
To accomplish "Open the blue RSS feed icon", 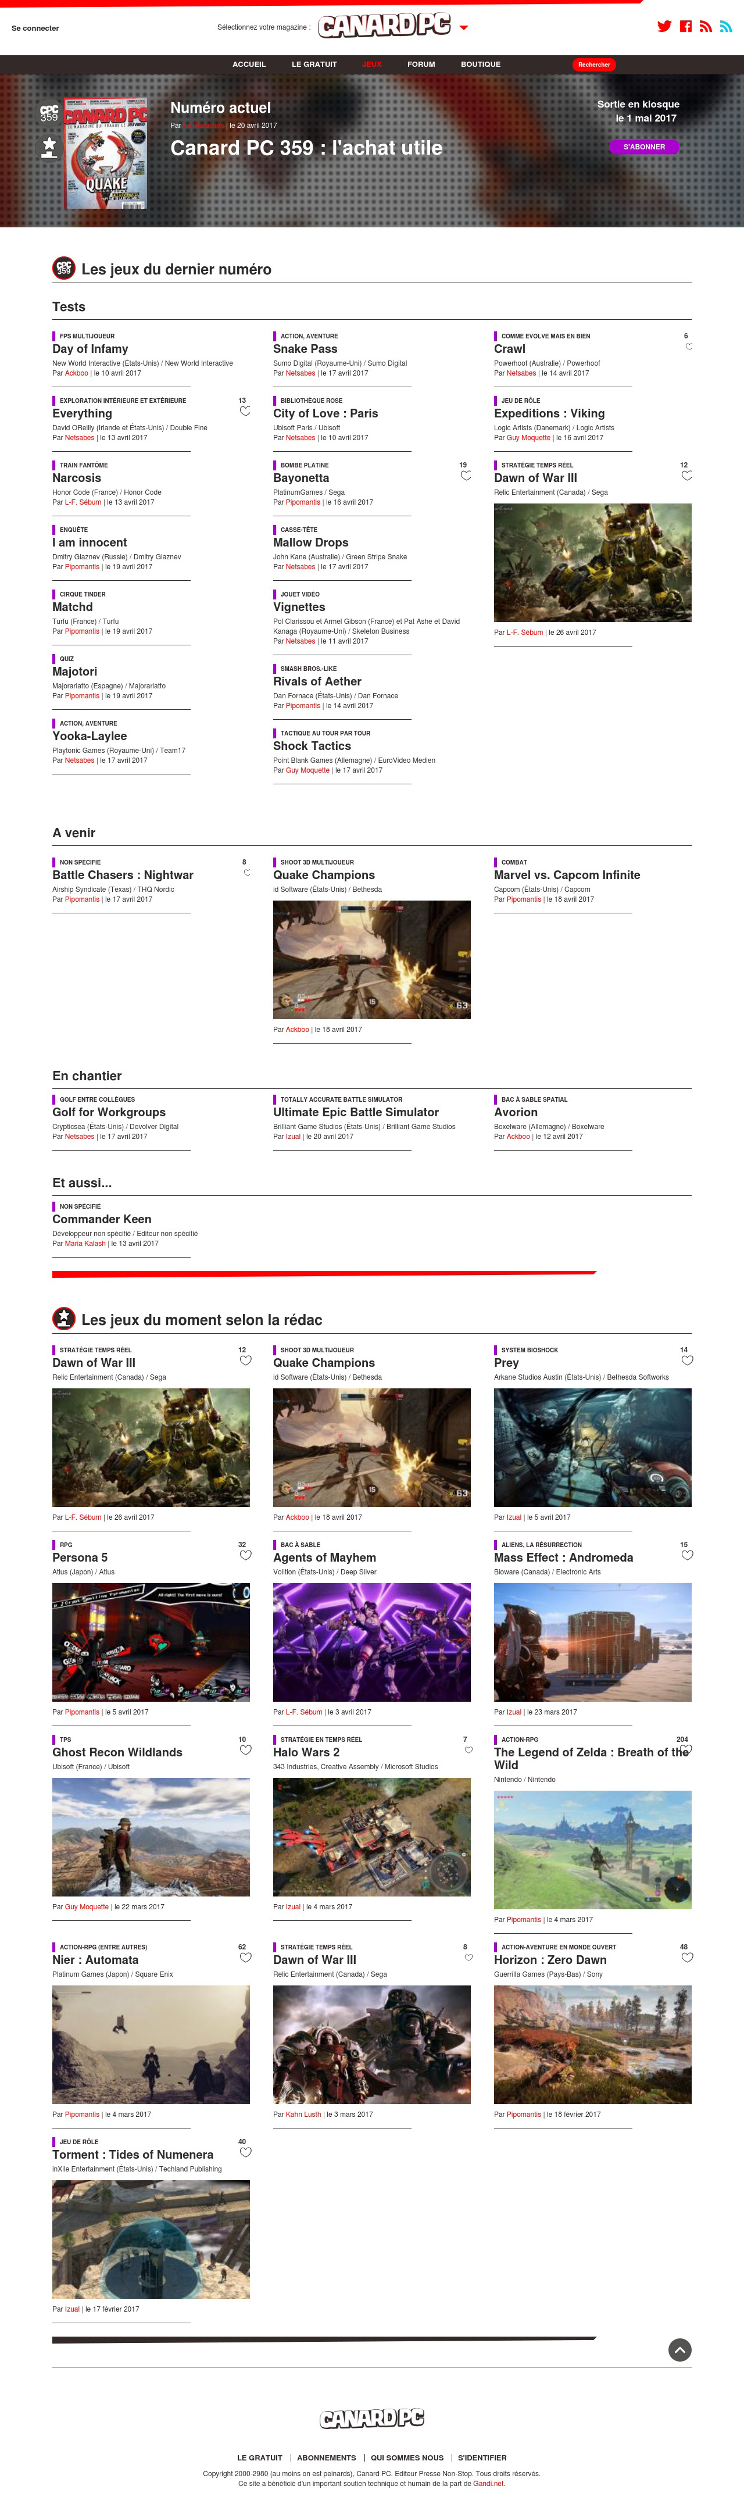I will point(725,26).
